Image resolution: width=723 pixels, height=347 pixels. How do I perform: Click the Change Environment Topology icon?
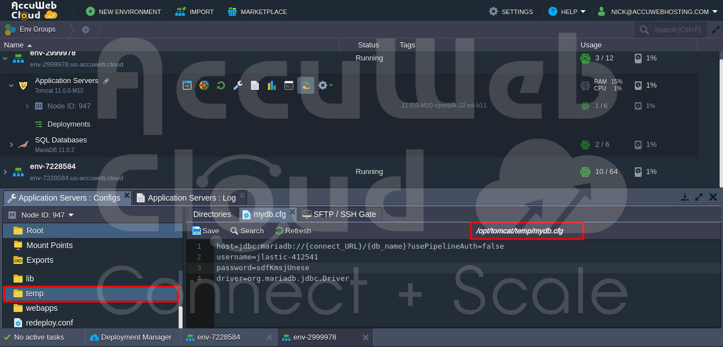tap(204, 85)
